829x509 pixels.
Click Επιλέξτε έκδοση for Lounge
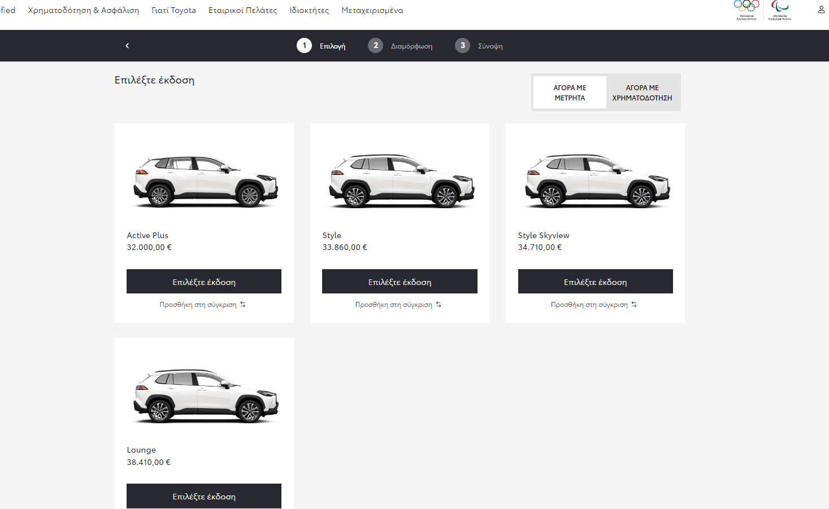click(204, 496)
